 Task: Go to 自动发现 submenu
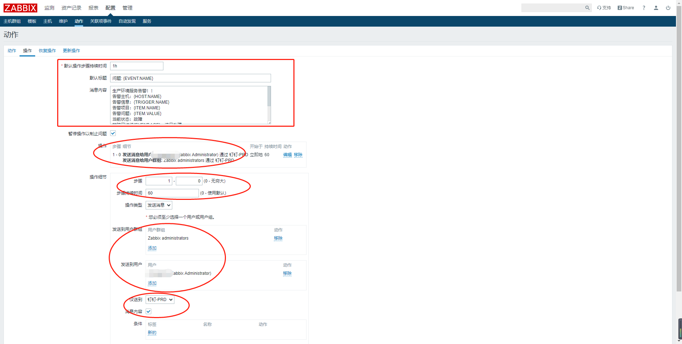tap(127, 21)
